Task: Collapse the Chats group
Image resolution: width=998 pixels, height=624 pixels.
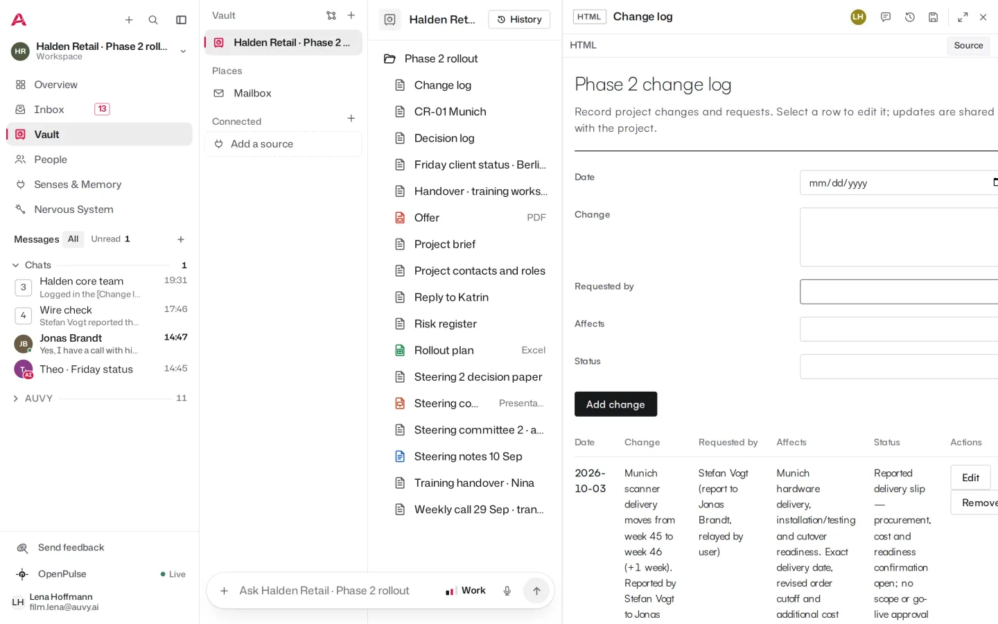Action: (16, 265)
